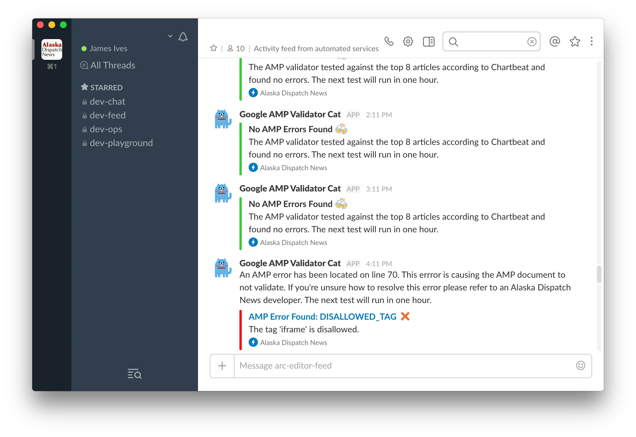
Task: Open the more options three-dot menu
Action: (x=592, y=41)
